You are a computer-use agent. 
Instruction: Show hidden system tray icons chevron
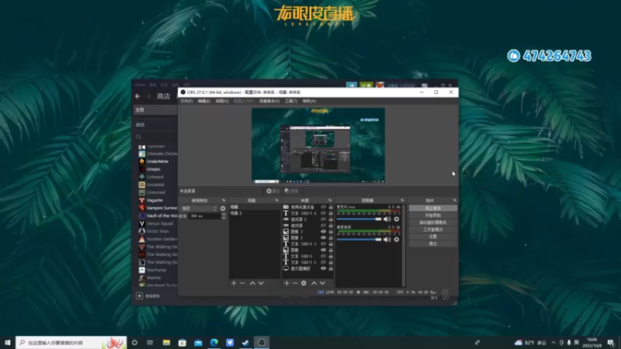(x=553, y=343)
